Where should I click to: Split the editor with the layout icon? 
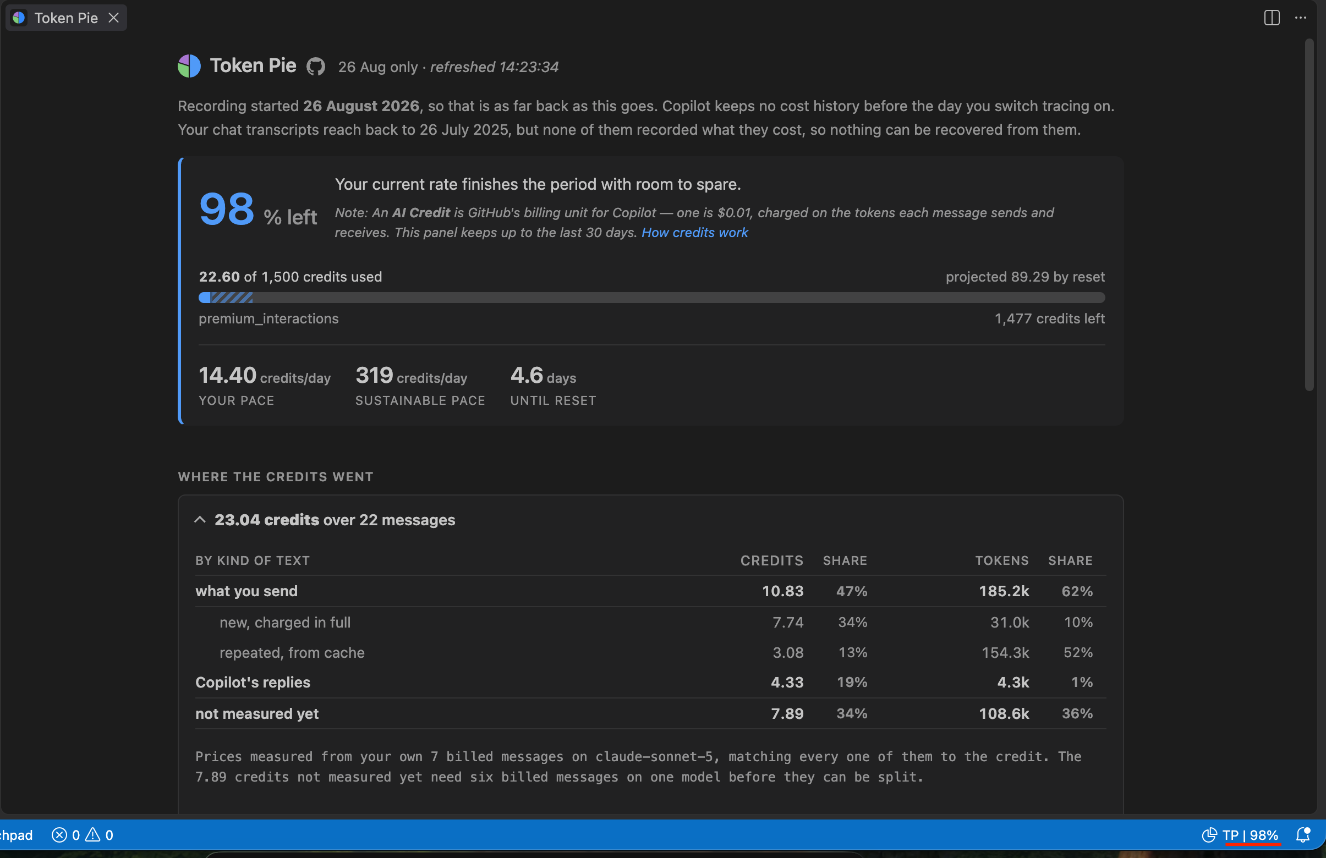coord(1272,18)
